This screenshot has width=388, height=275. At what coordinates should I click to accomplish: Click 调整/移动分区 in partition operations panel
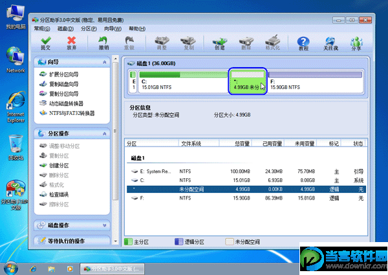click(59, 146)
